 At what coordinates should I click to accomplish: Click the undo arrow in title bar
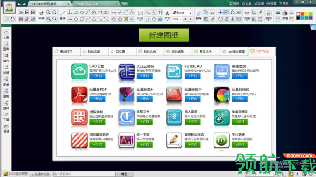(19, 4)
